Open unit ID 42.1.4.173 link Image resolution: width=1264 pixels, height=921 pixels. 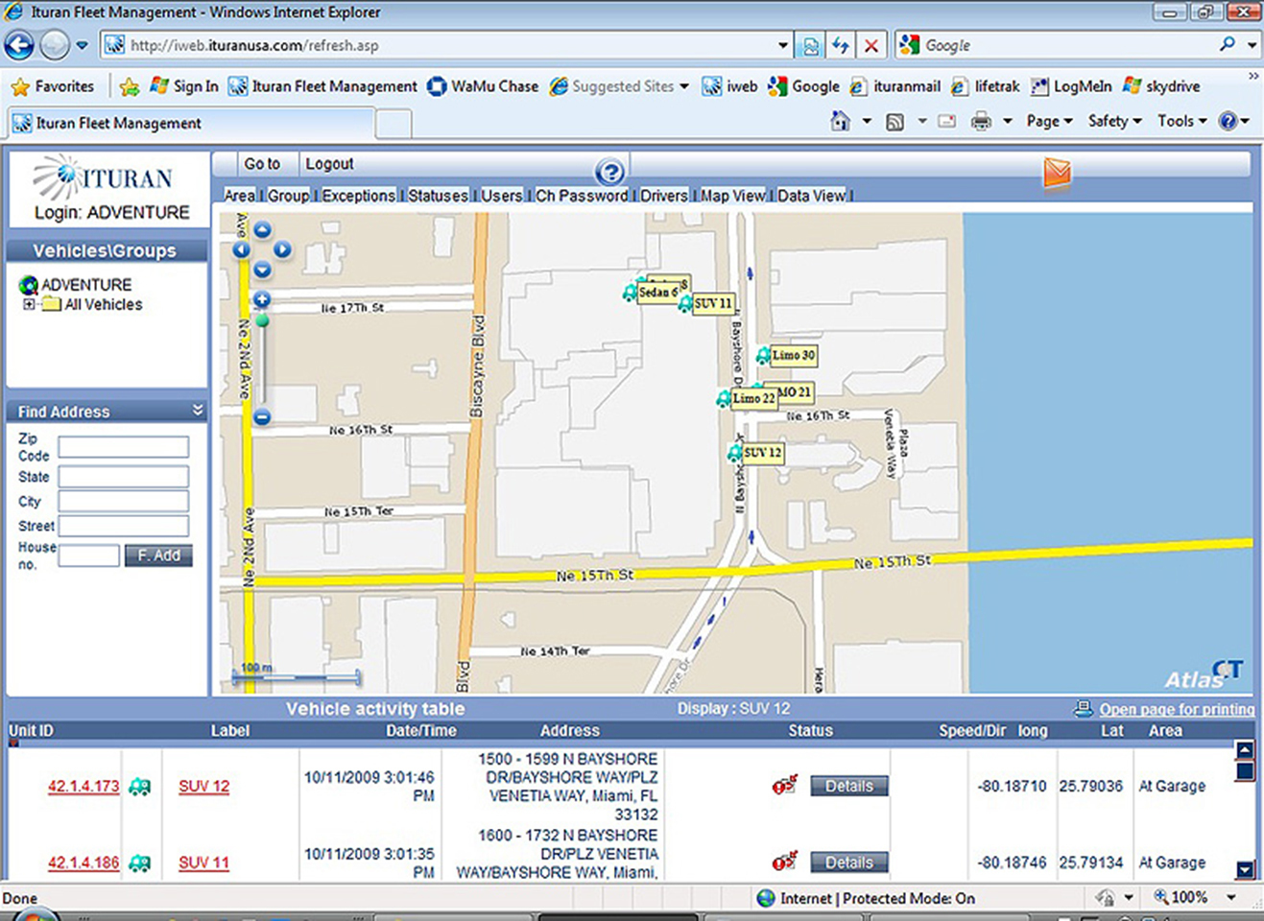pos(83,787)
